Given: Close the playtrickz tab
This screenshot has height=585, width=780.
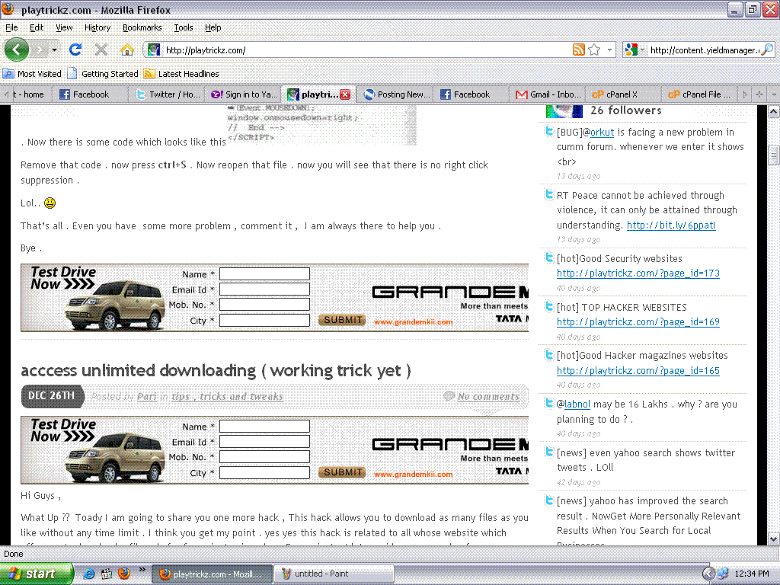Looking at the screenshot, I should pyautogui.click(x=345, y=94).
